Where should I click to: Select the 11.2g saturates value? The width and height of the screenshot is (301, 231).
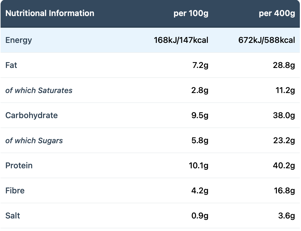[285, 91]
